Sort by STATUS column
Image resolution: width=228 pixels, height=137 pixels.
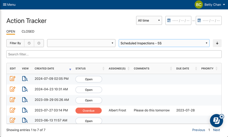point(103,68)
